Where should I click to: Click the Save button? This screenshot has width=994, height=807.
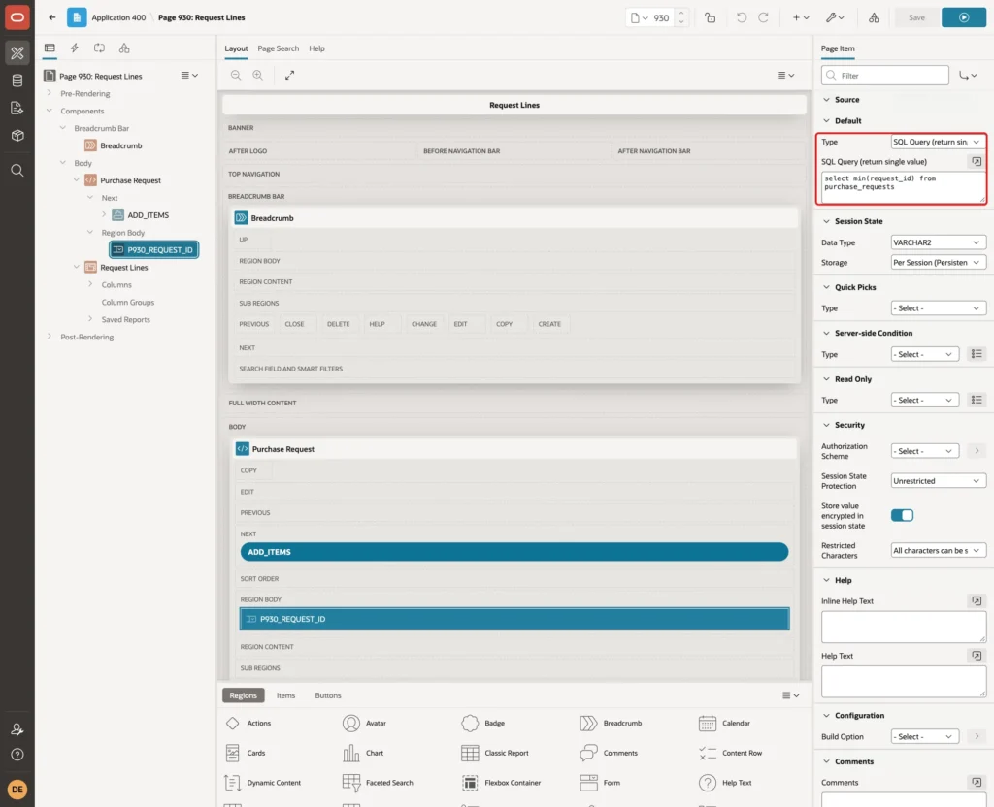[x=916, y=17]
